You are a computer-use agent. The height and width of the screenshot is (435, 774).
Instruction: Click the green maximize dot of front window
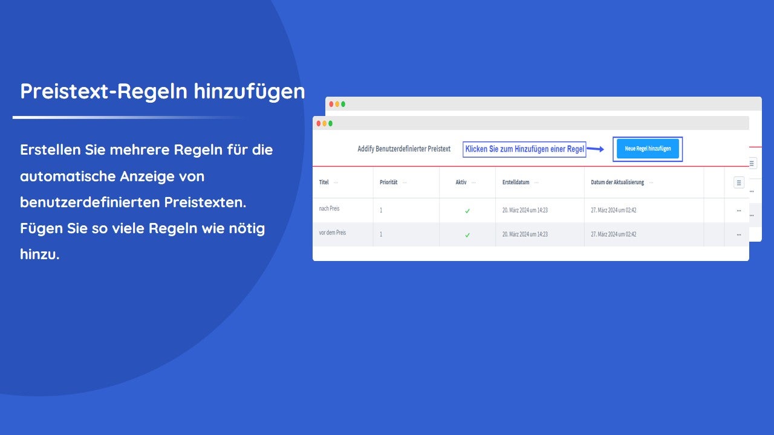(330, 123)
